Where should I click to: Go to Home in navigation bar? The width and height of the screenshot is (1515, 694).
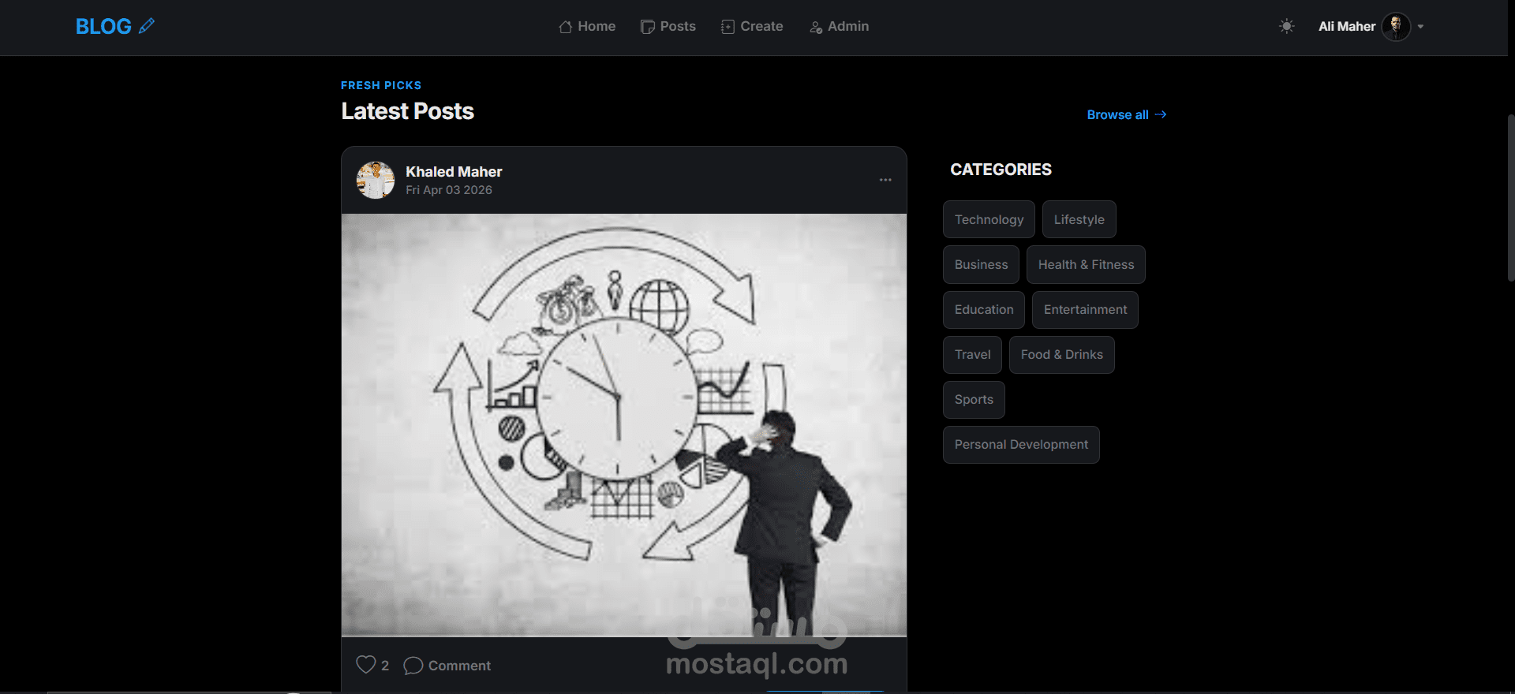pyautogui.click(x=587, y=26)
